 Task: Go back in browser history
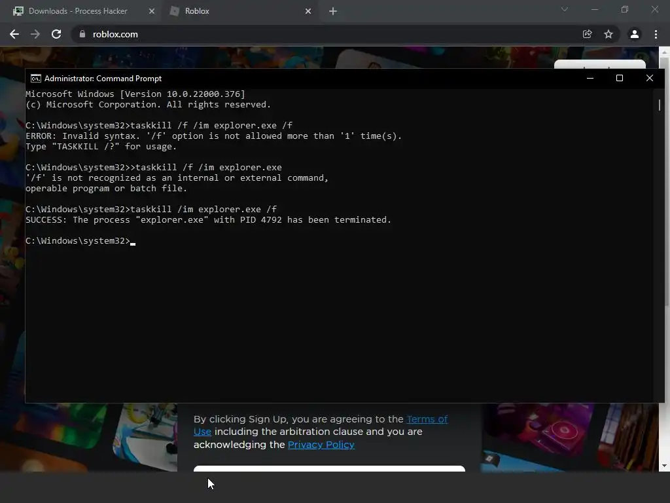(x=14, y=34)
